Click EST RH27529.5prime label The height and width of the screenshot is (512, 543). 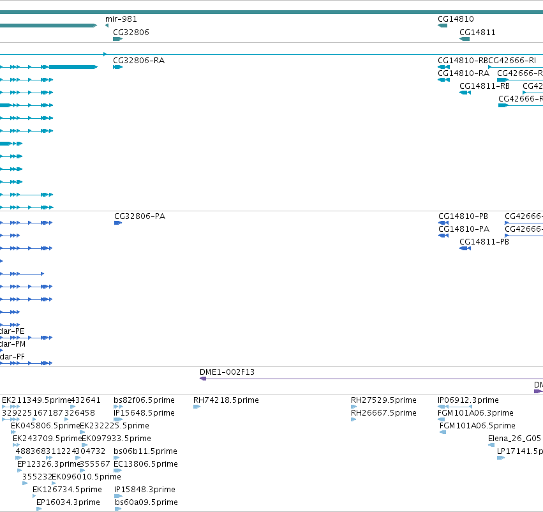click(x=383, y=400)
